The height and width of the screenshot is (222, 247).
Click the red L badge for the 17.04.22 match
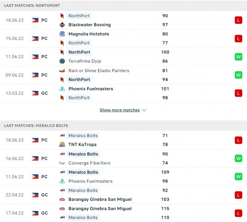(238, 213)
